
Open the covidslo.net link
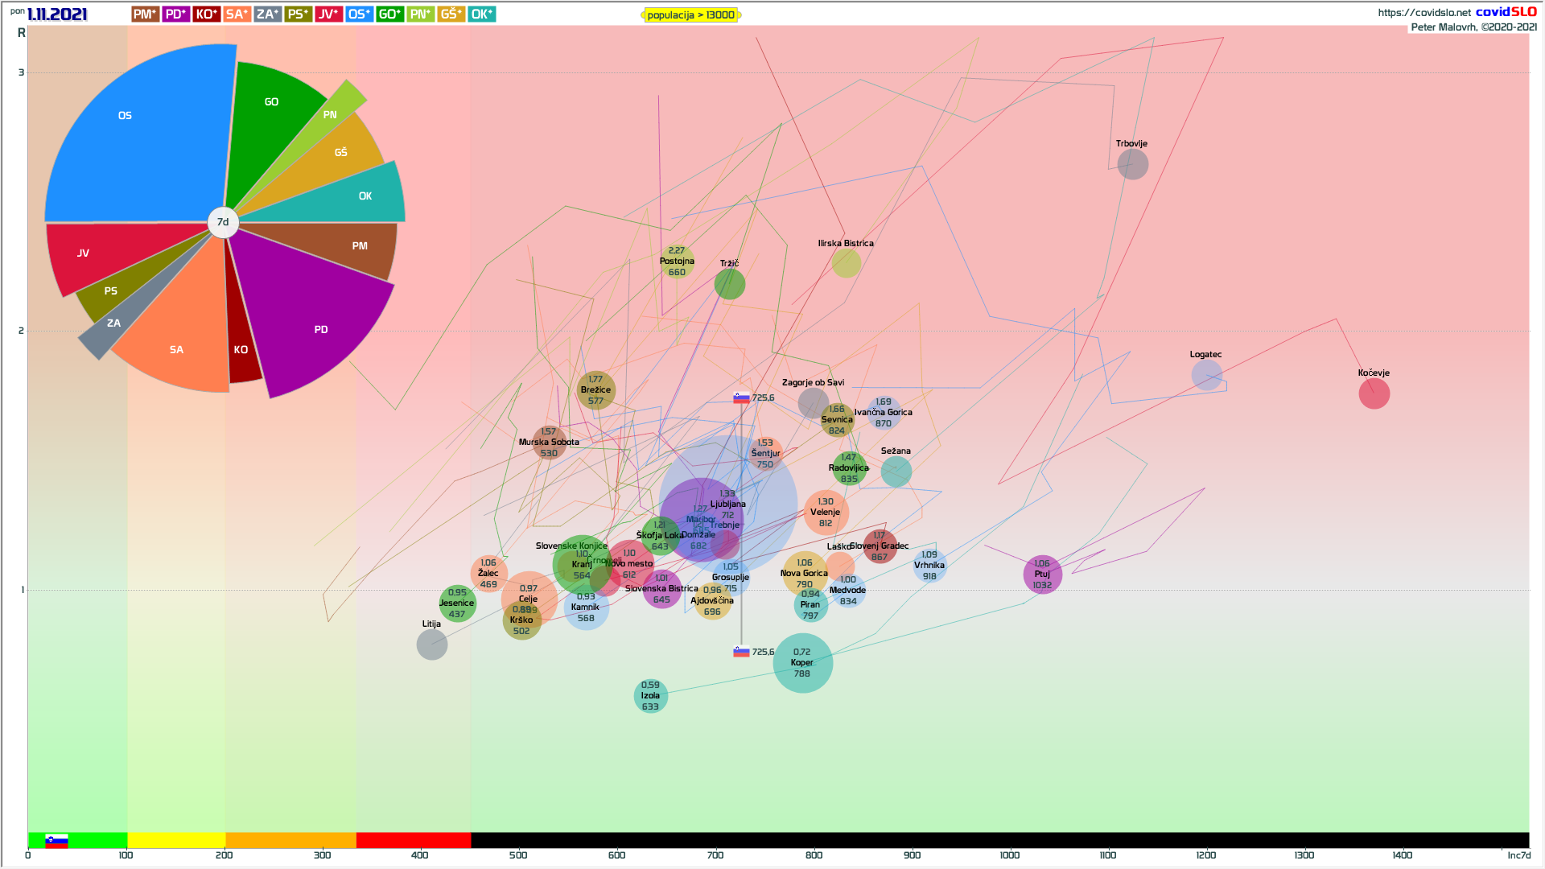point(1423,12)
